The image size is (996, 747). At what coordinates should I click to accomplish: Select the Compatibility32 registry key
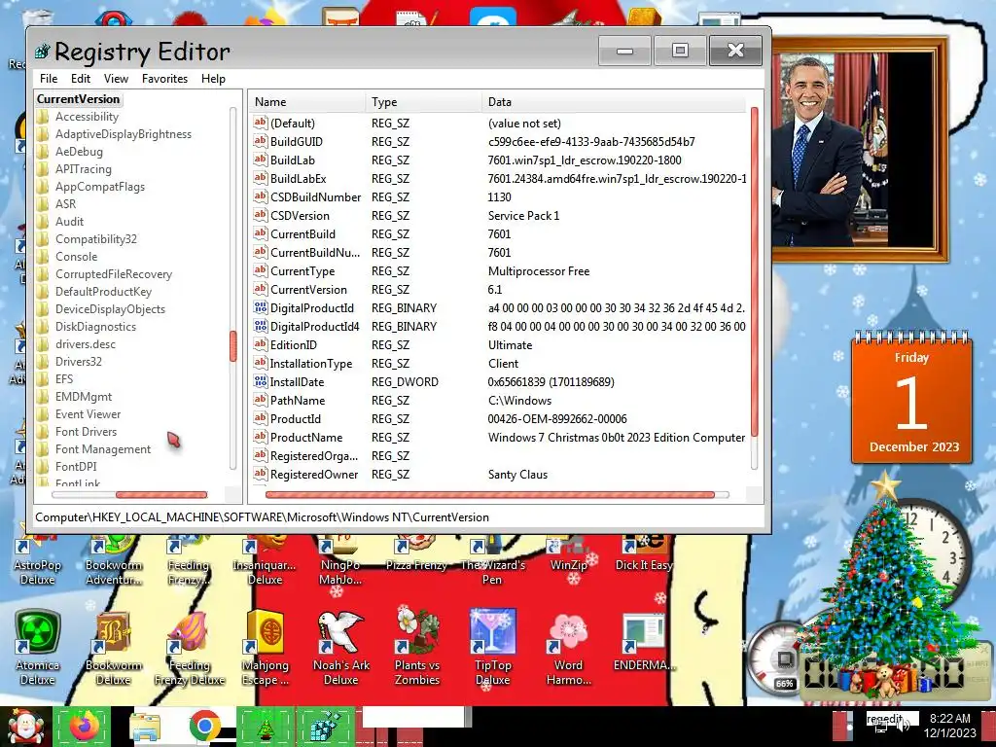96,239
